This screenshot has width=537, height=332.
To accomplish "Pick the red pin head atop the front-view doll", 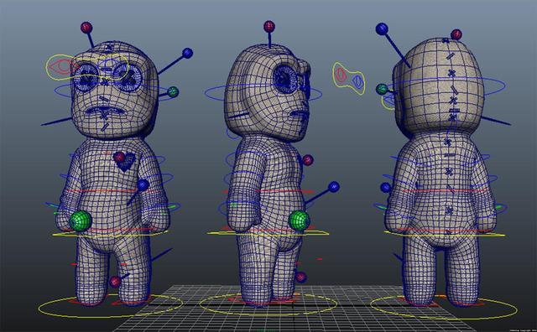I will 86,28.
